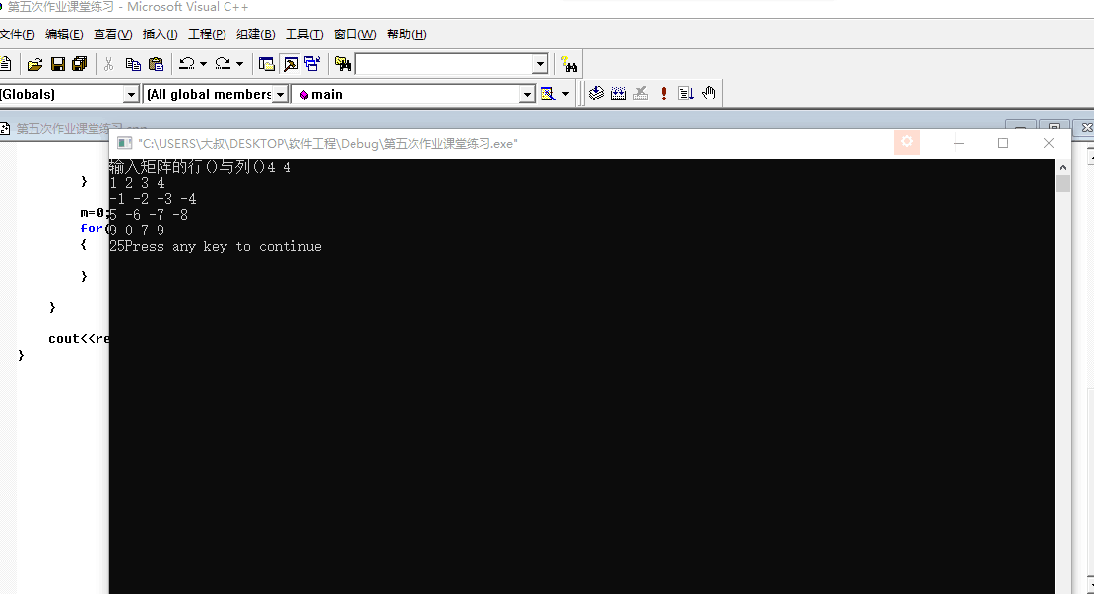The image size is (1094, 594).
Task: Maximize the console window
Action: point(1003,143)
